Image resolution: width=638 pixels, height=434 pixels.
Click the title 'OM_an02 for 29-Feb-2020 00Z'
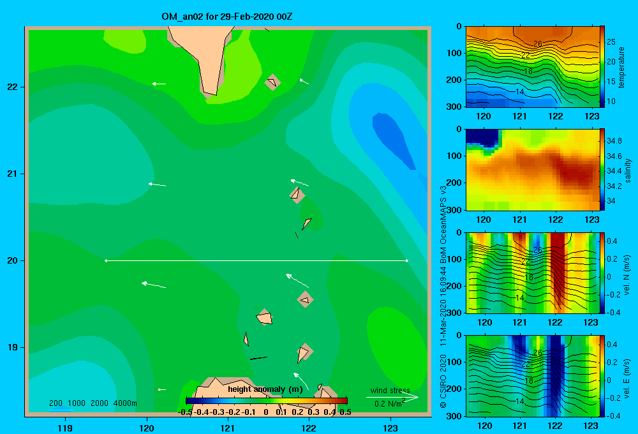pos(227,17)
